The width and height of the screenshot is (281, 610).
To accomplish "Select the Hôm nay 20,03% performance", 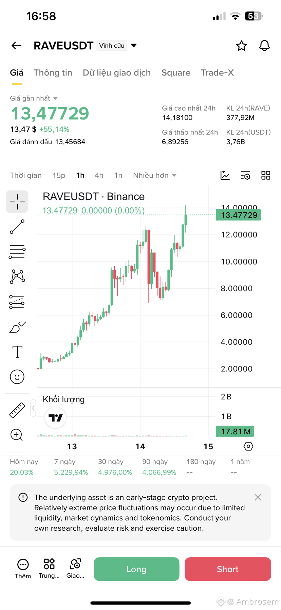I will (24, 467).
